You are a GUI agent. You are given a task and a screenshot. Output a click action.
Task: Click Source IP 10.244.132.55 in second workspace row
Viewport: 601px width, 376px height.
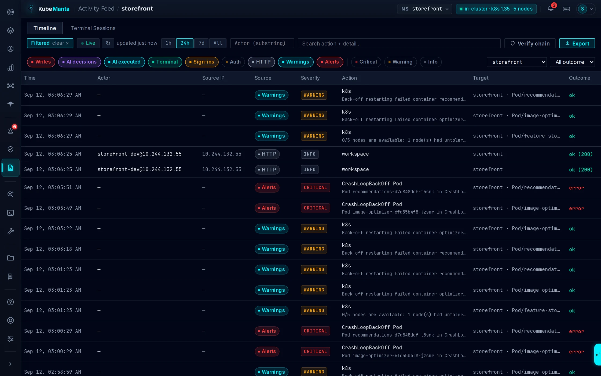click(x=222, y=169)
